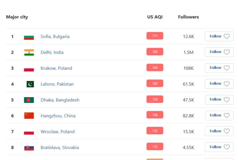238x160 pixels.
Task: Click the Poland flag beside Wroclaw
Action: (29, 132)
